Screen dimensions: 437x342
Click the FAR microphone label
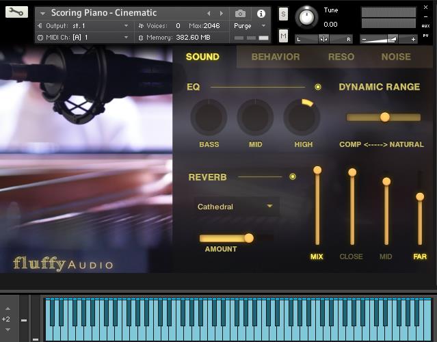click(x=420, y=256)
